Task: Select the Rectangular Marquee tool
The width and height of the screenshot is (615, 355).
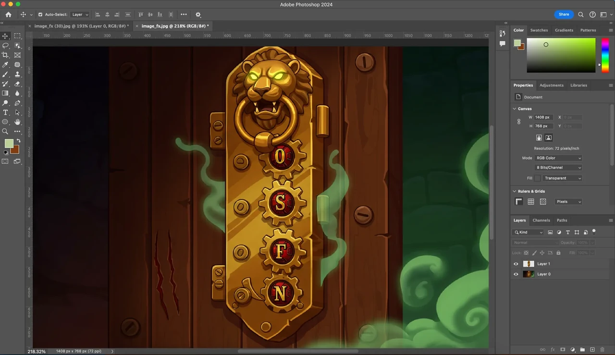Action: point(17,36)
